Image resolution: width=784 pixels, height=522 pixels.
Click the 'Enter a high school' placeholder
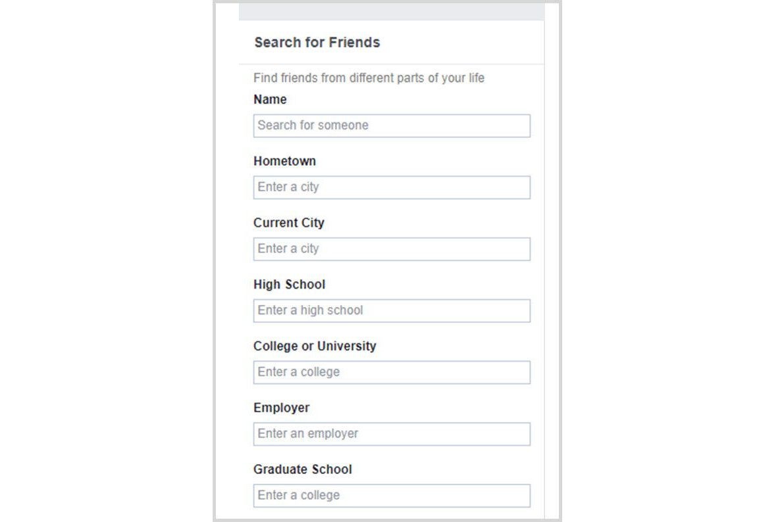click(x=310, y=310)
